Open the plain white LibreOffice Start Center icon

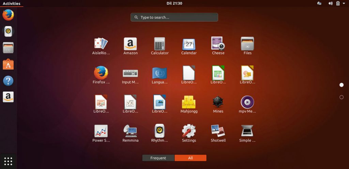pos(189,73)
